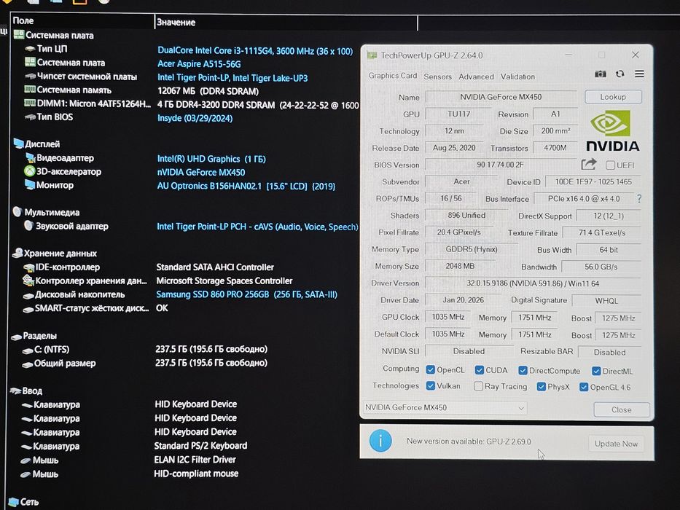680x510 pixels.
Task: Open the Insyde (03/29/2024) BIOS link
Action: (195, 118)
